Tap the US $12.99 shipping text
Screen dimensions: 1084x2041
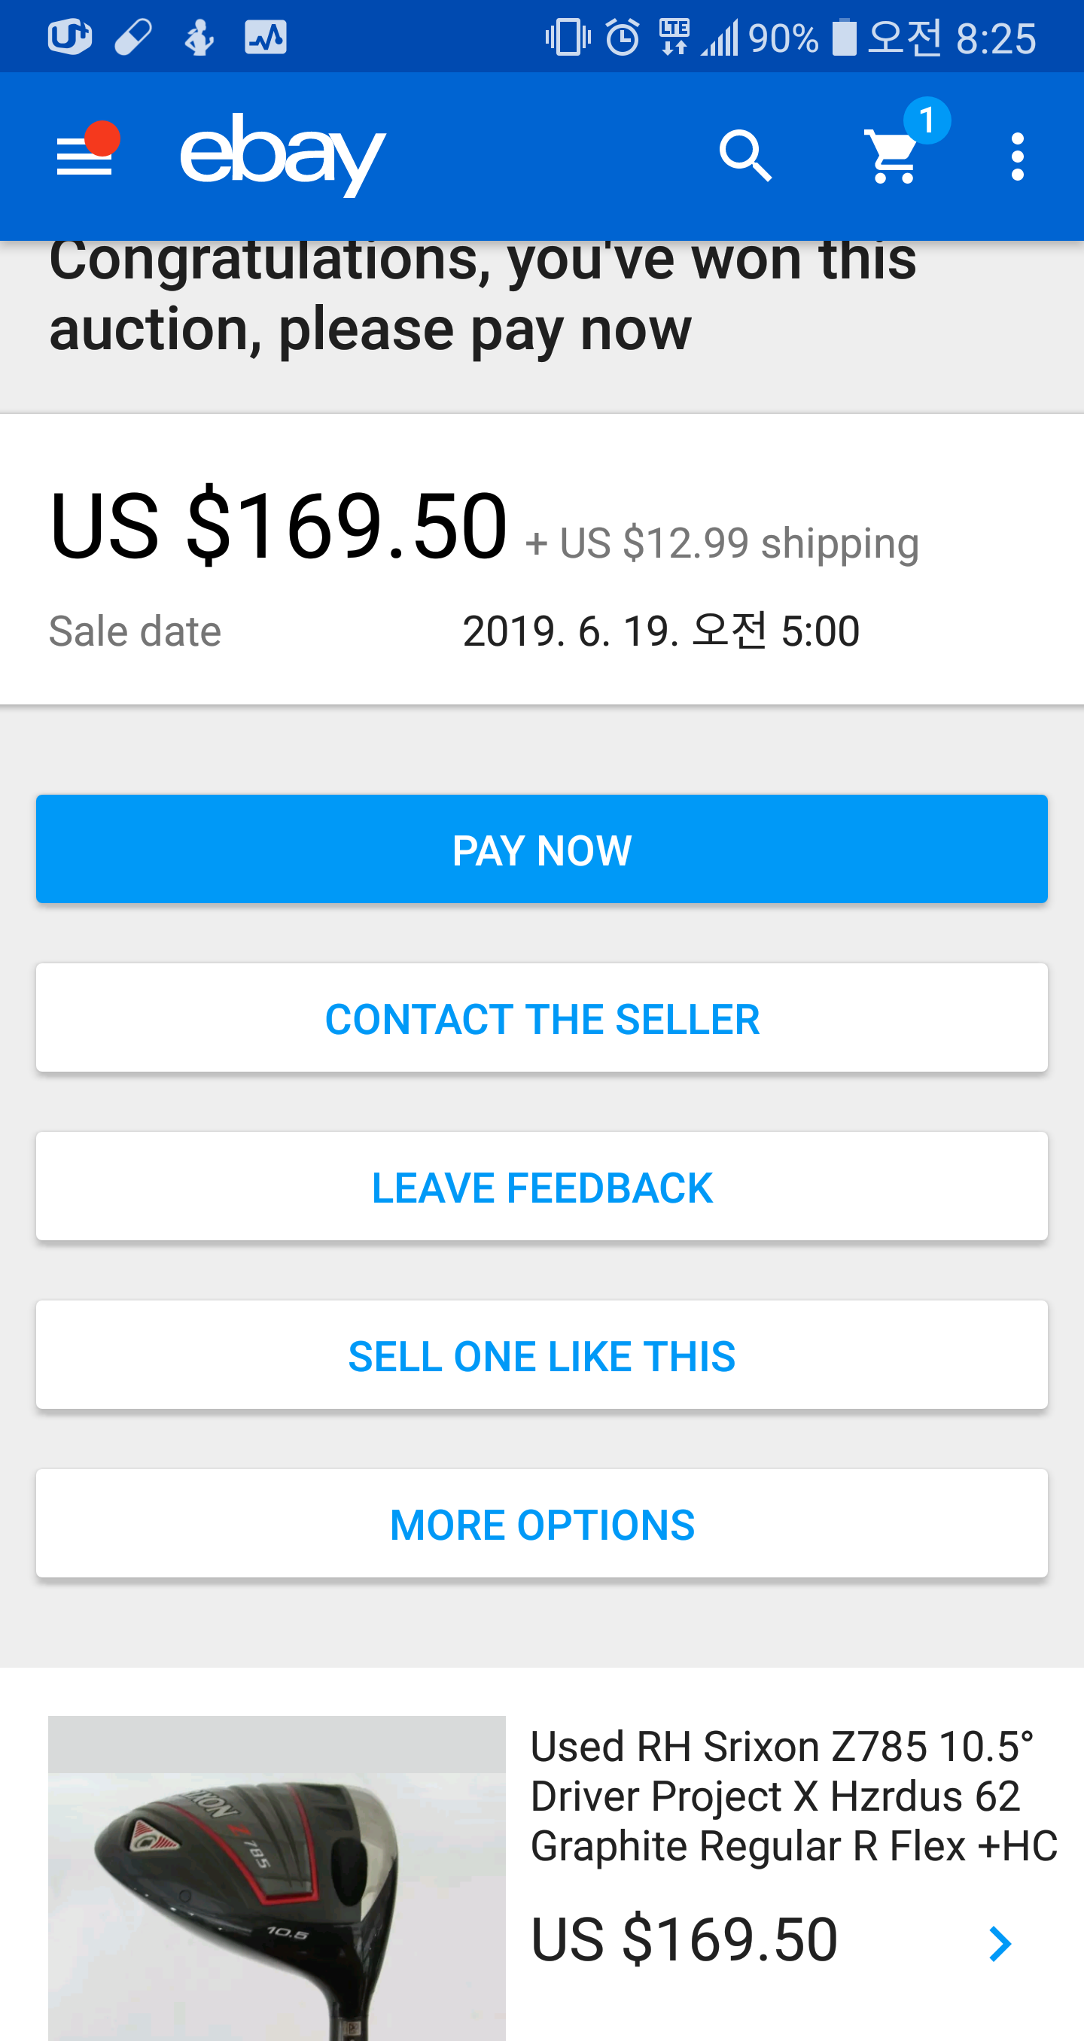pos(723,543)
